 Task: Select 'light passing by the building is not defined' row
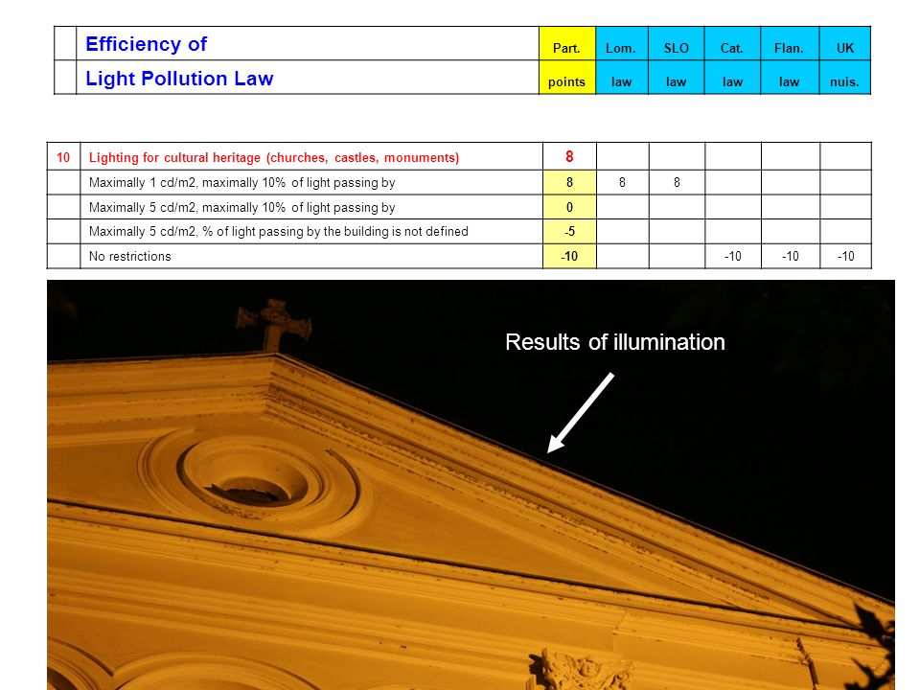pos(279,231)
